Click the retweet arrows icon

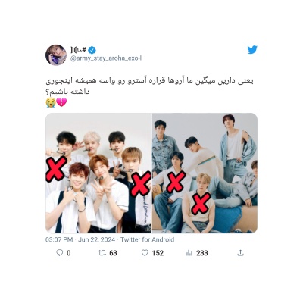pos(102,253)
